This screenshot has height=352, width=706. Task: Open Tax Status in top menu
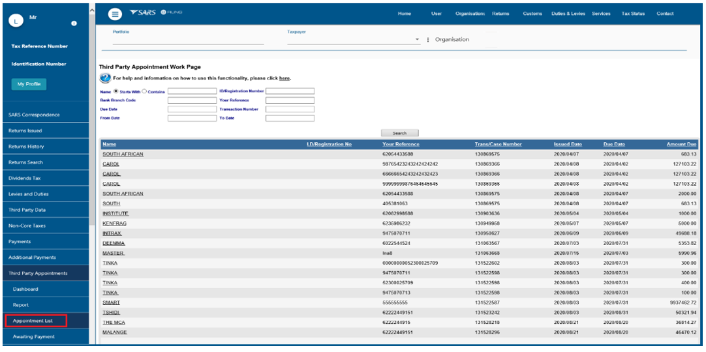(633, 14)
